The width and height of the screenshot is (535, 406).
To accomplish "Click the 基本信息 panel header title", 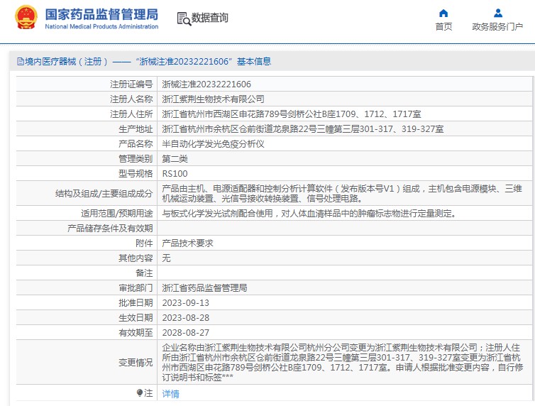I will pos(143,62).
